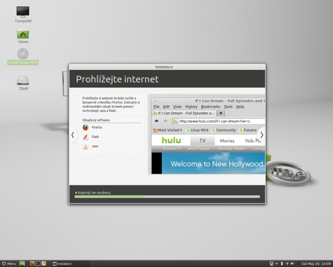Click the "Obsažený software" section label
Image resolution: width=333 pixels, height=267 pixels.
coord(96,120)
